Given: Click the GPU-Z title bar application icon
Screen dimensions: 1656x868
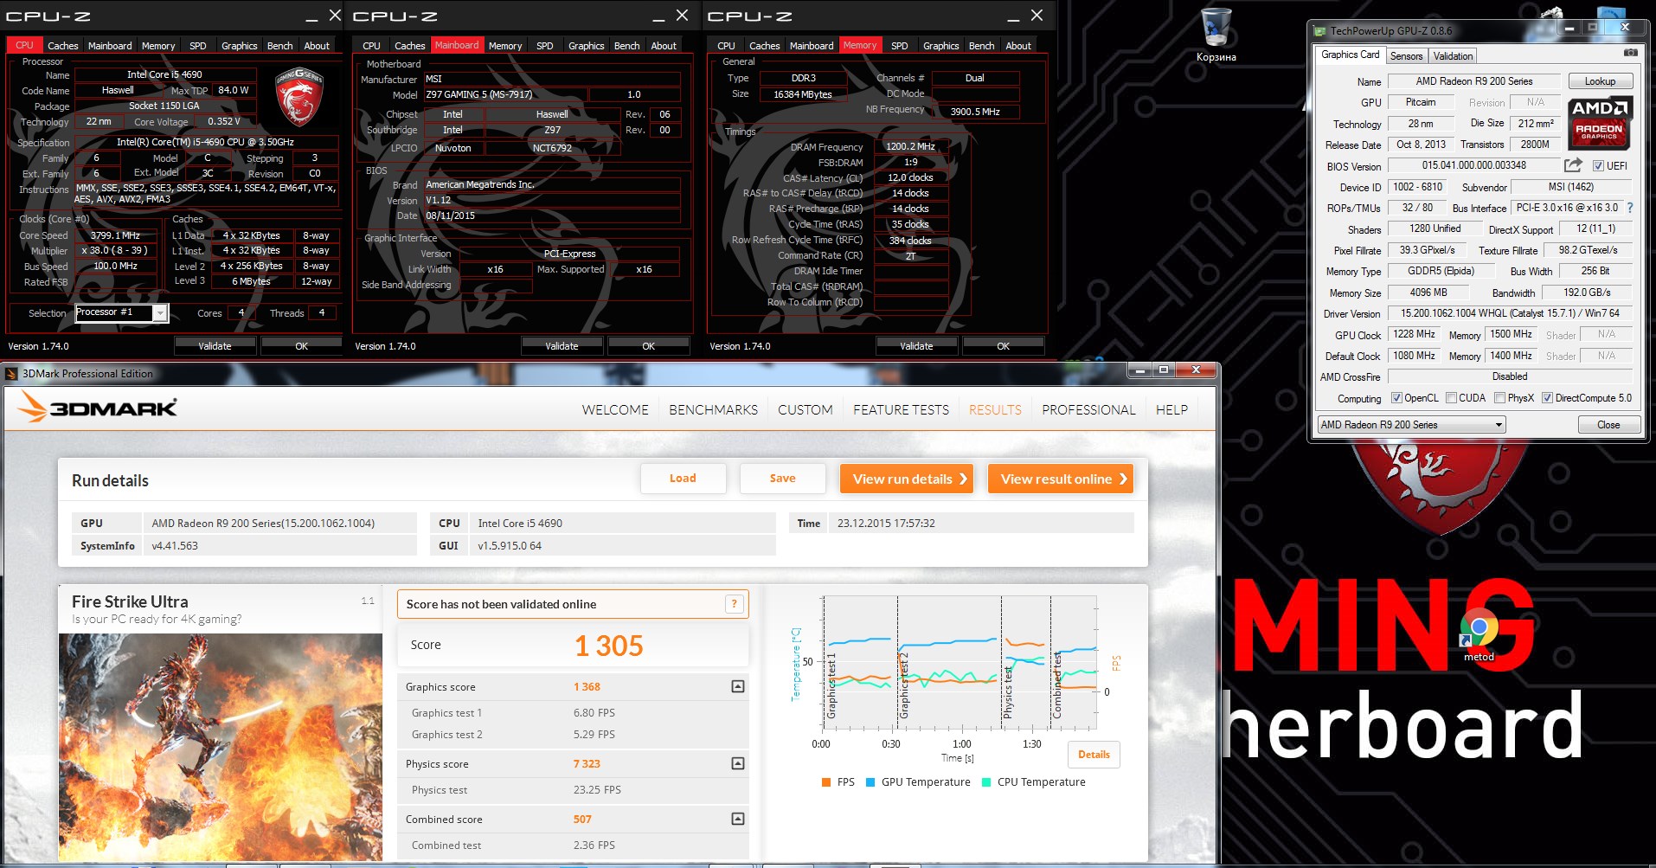Looking at the screenshot, I should coord(1320,31).
